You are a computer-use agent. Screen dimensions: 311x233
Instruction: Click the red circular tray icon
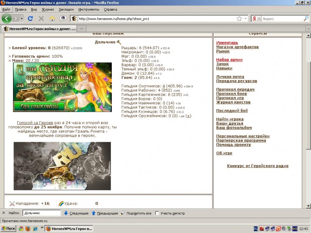click(279, 229)
